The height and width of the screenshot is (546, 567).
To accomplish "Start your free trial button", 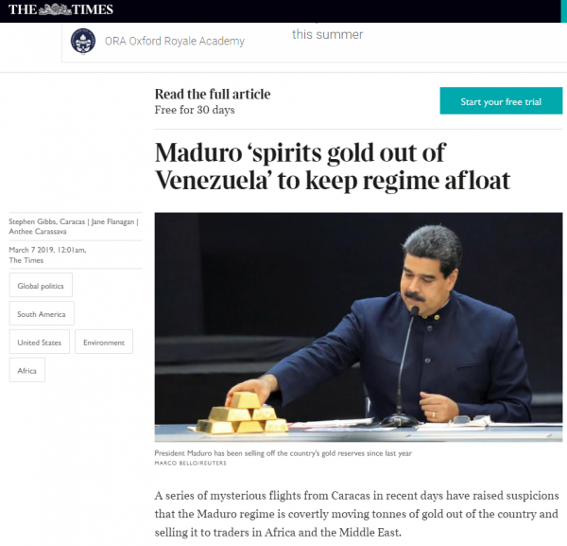I will point(501,101).
